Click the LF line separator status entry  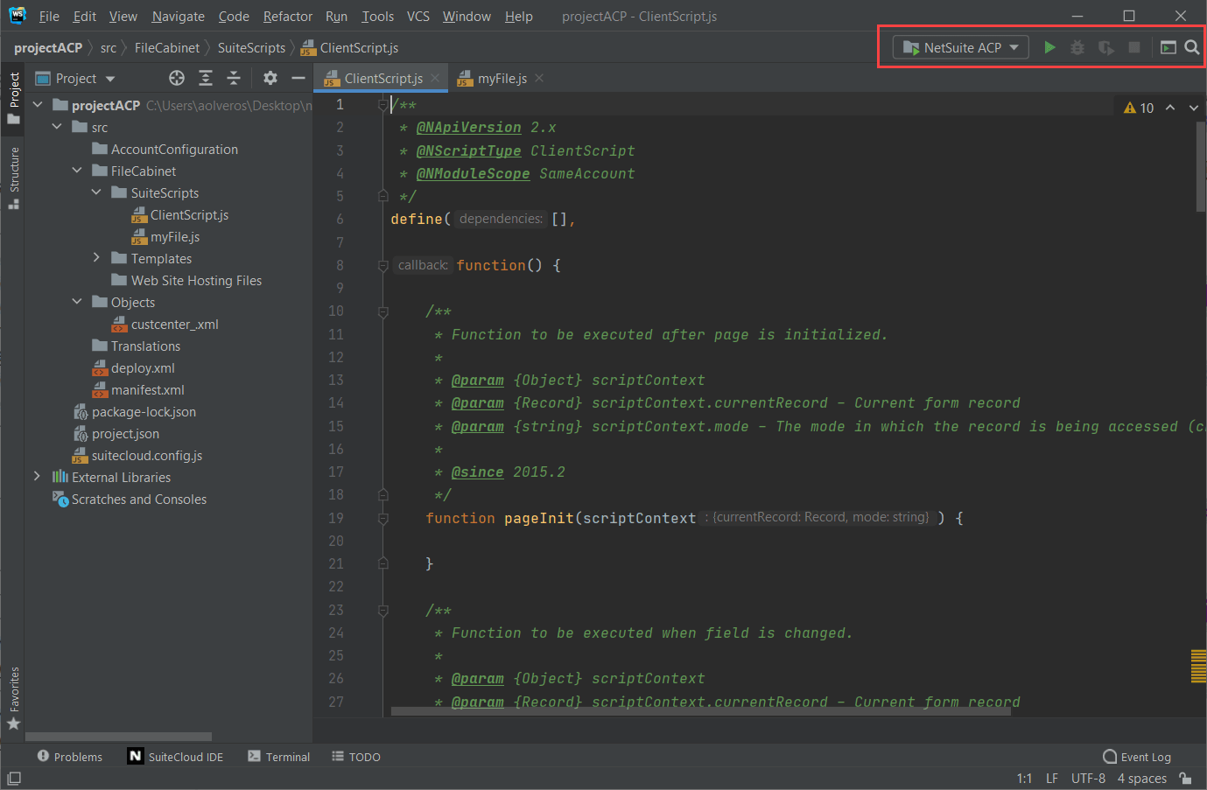click(x=1052, y=778)
